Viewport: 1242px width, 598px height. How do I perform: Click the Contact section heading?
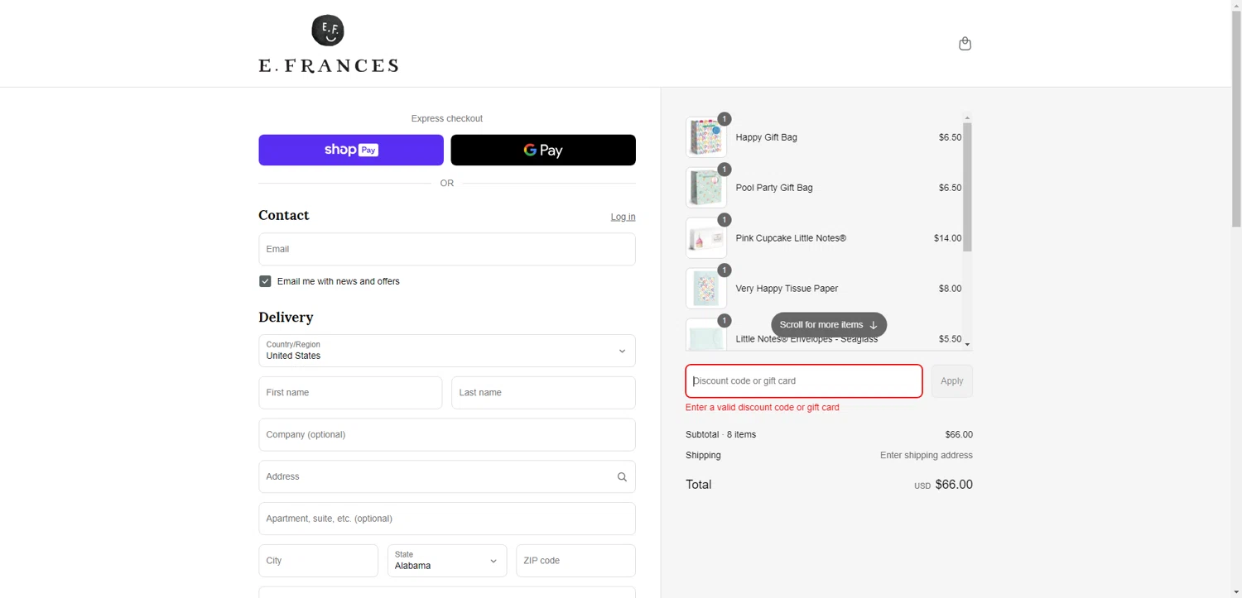click(284, 215)
